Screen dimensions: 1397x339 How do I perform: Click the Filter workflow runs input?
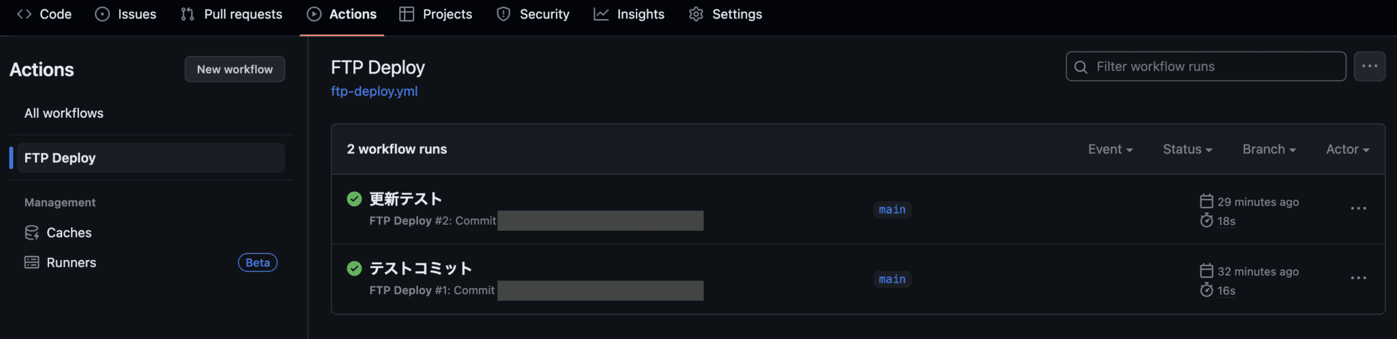pos(1206,66)
